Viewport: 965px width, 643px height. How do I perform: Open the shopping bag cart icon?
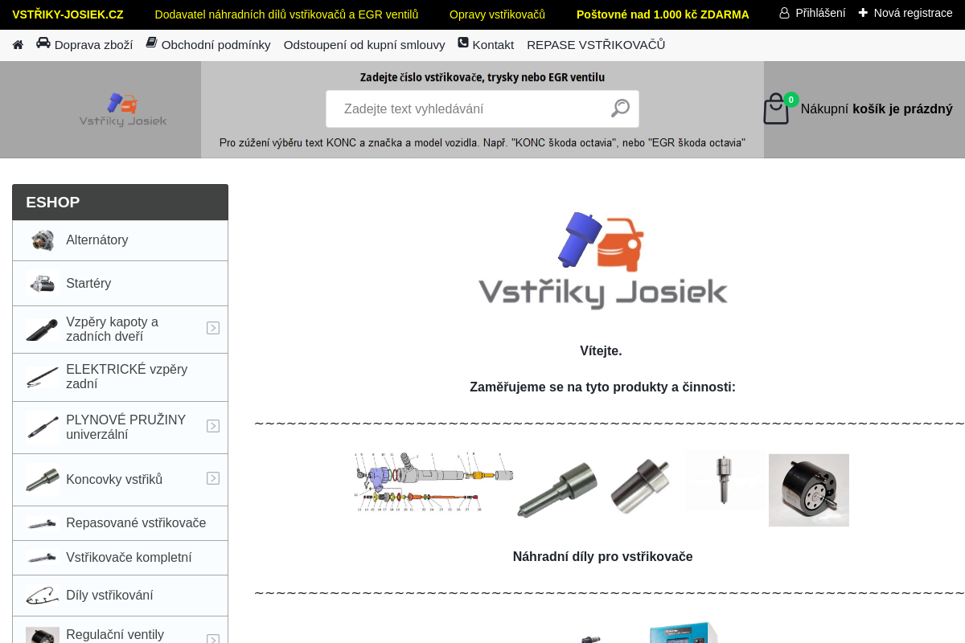[x=776, y=109]
